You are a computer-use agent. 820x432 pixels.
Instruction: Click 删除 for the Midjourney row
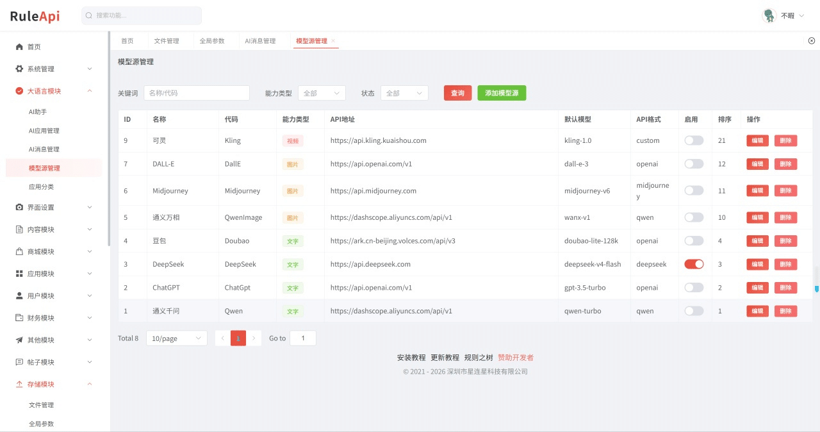786,190
